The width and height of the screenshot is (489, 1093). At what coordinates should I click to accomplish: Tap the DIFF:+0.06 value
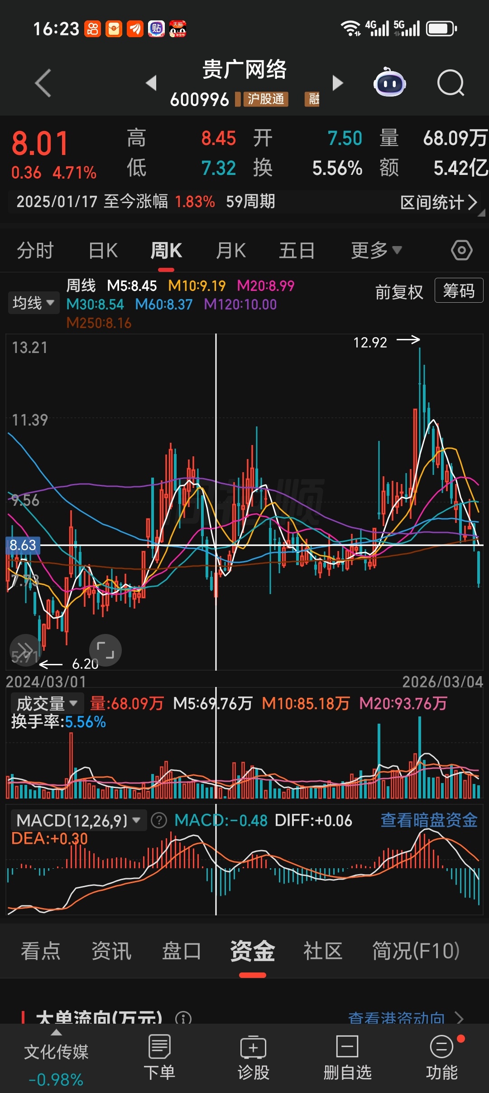313,821
